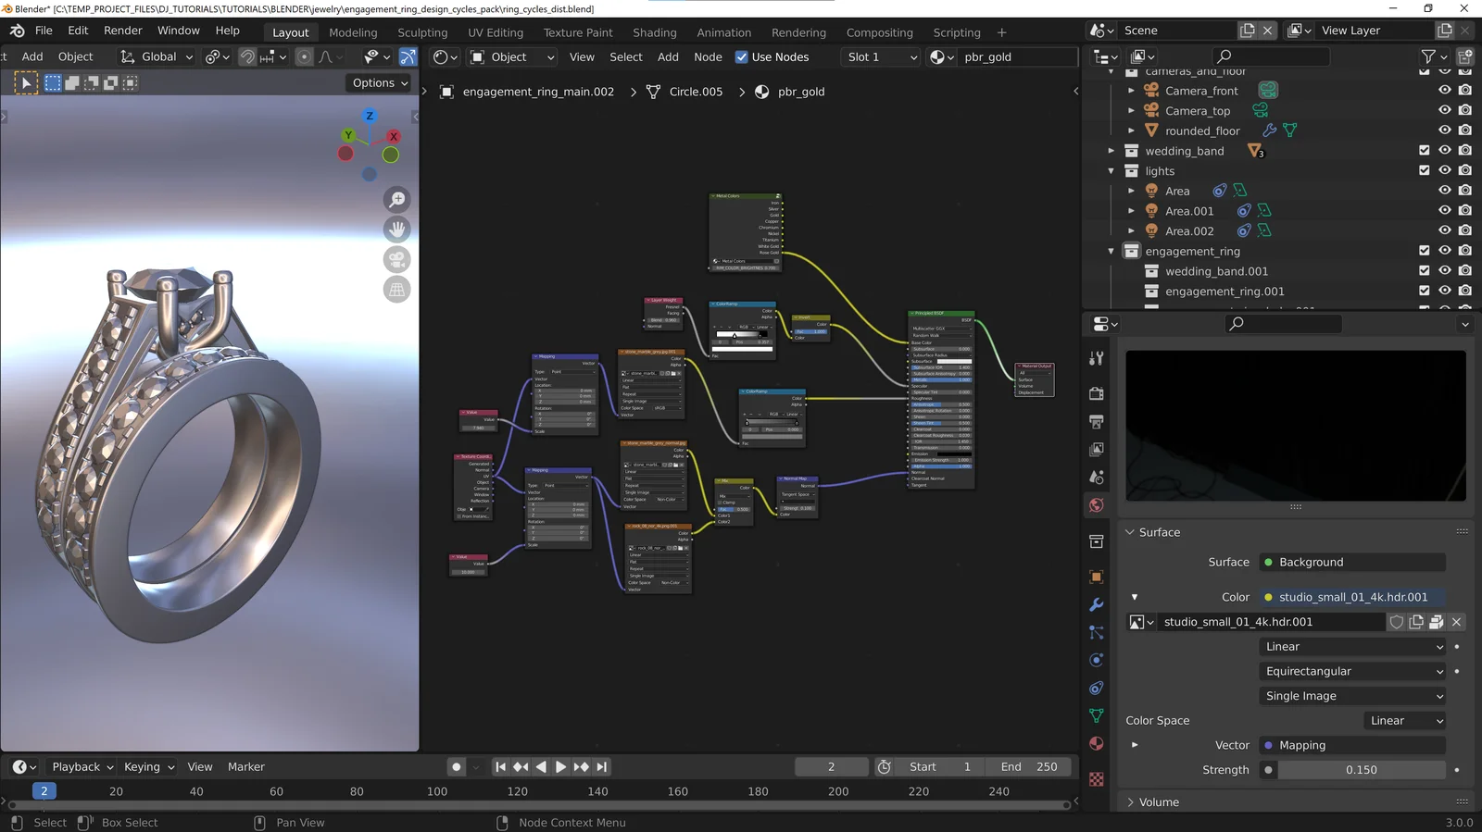Open the View Layer properties tab
The width and height of the screenshot is (1482, 832).
tap(1097, 449)
